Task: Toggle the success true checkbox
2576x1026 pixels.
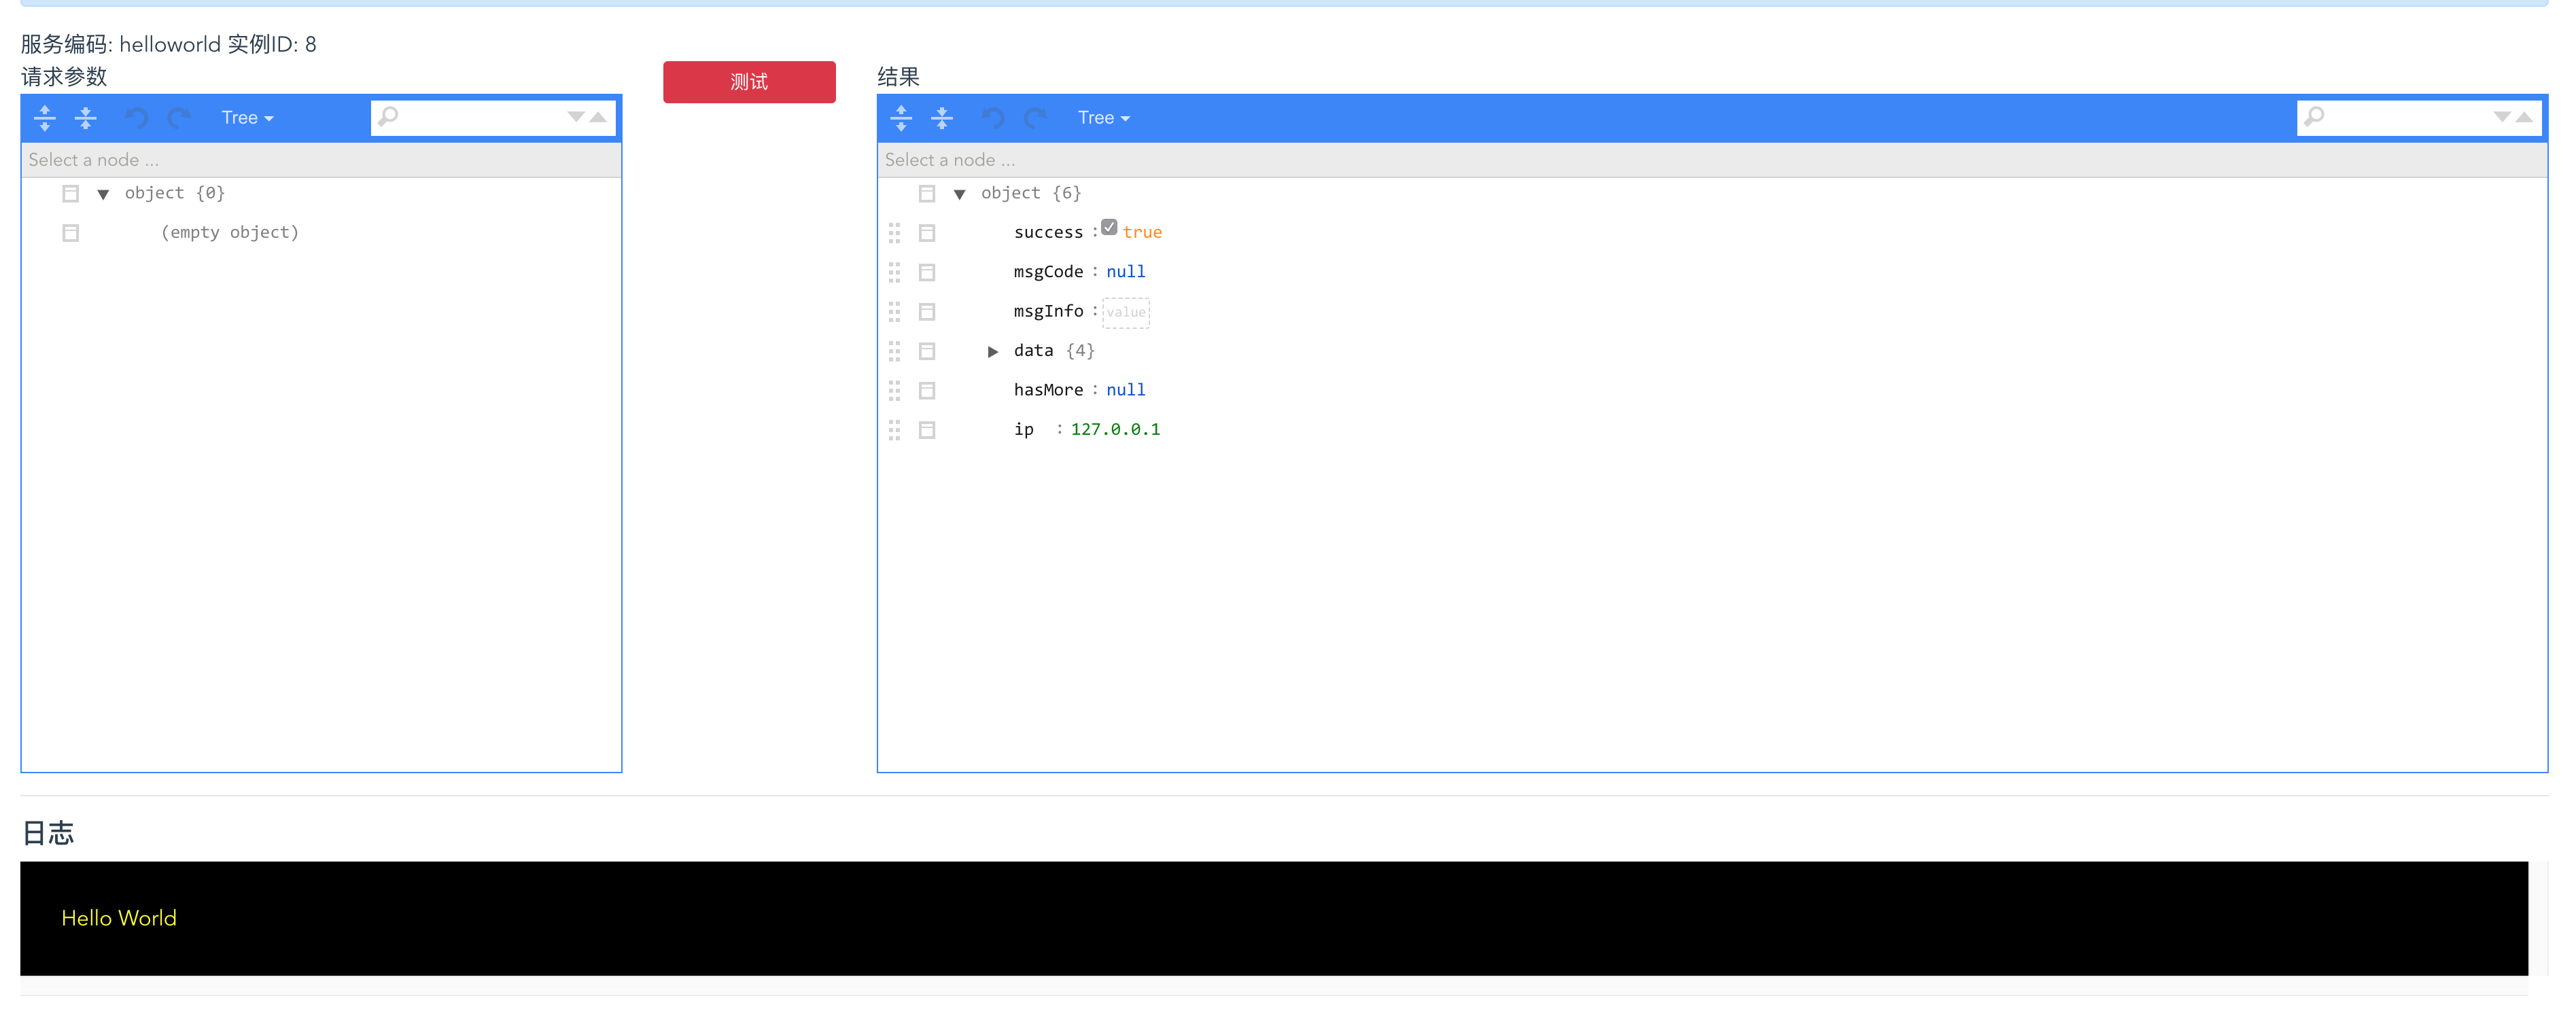Action: (1109, 228)
